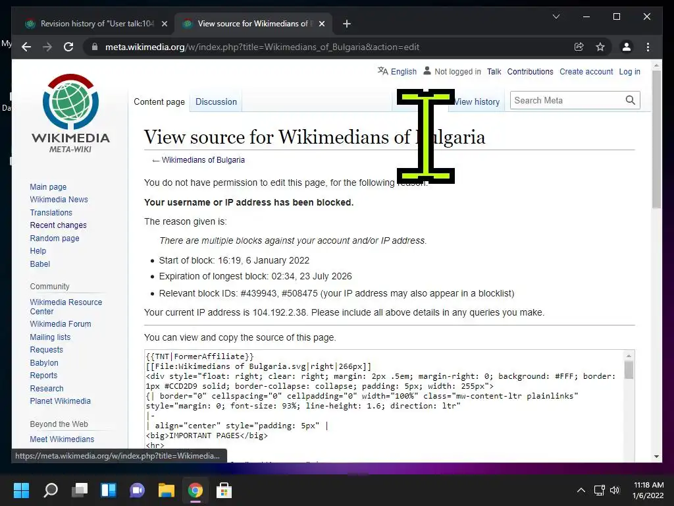Open taskbar Search
The height and width of the screenshot is (506, 674).
(51, 490)
